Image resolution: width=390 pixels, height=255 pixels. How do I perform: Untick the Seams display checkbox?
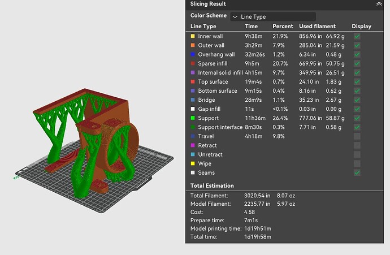click(357, 172)
